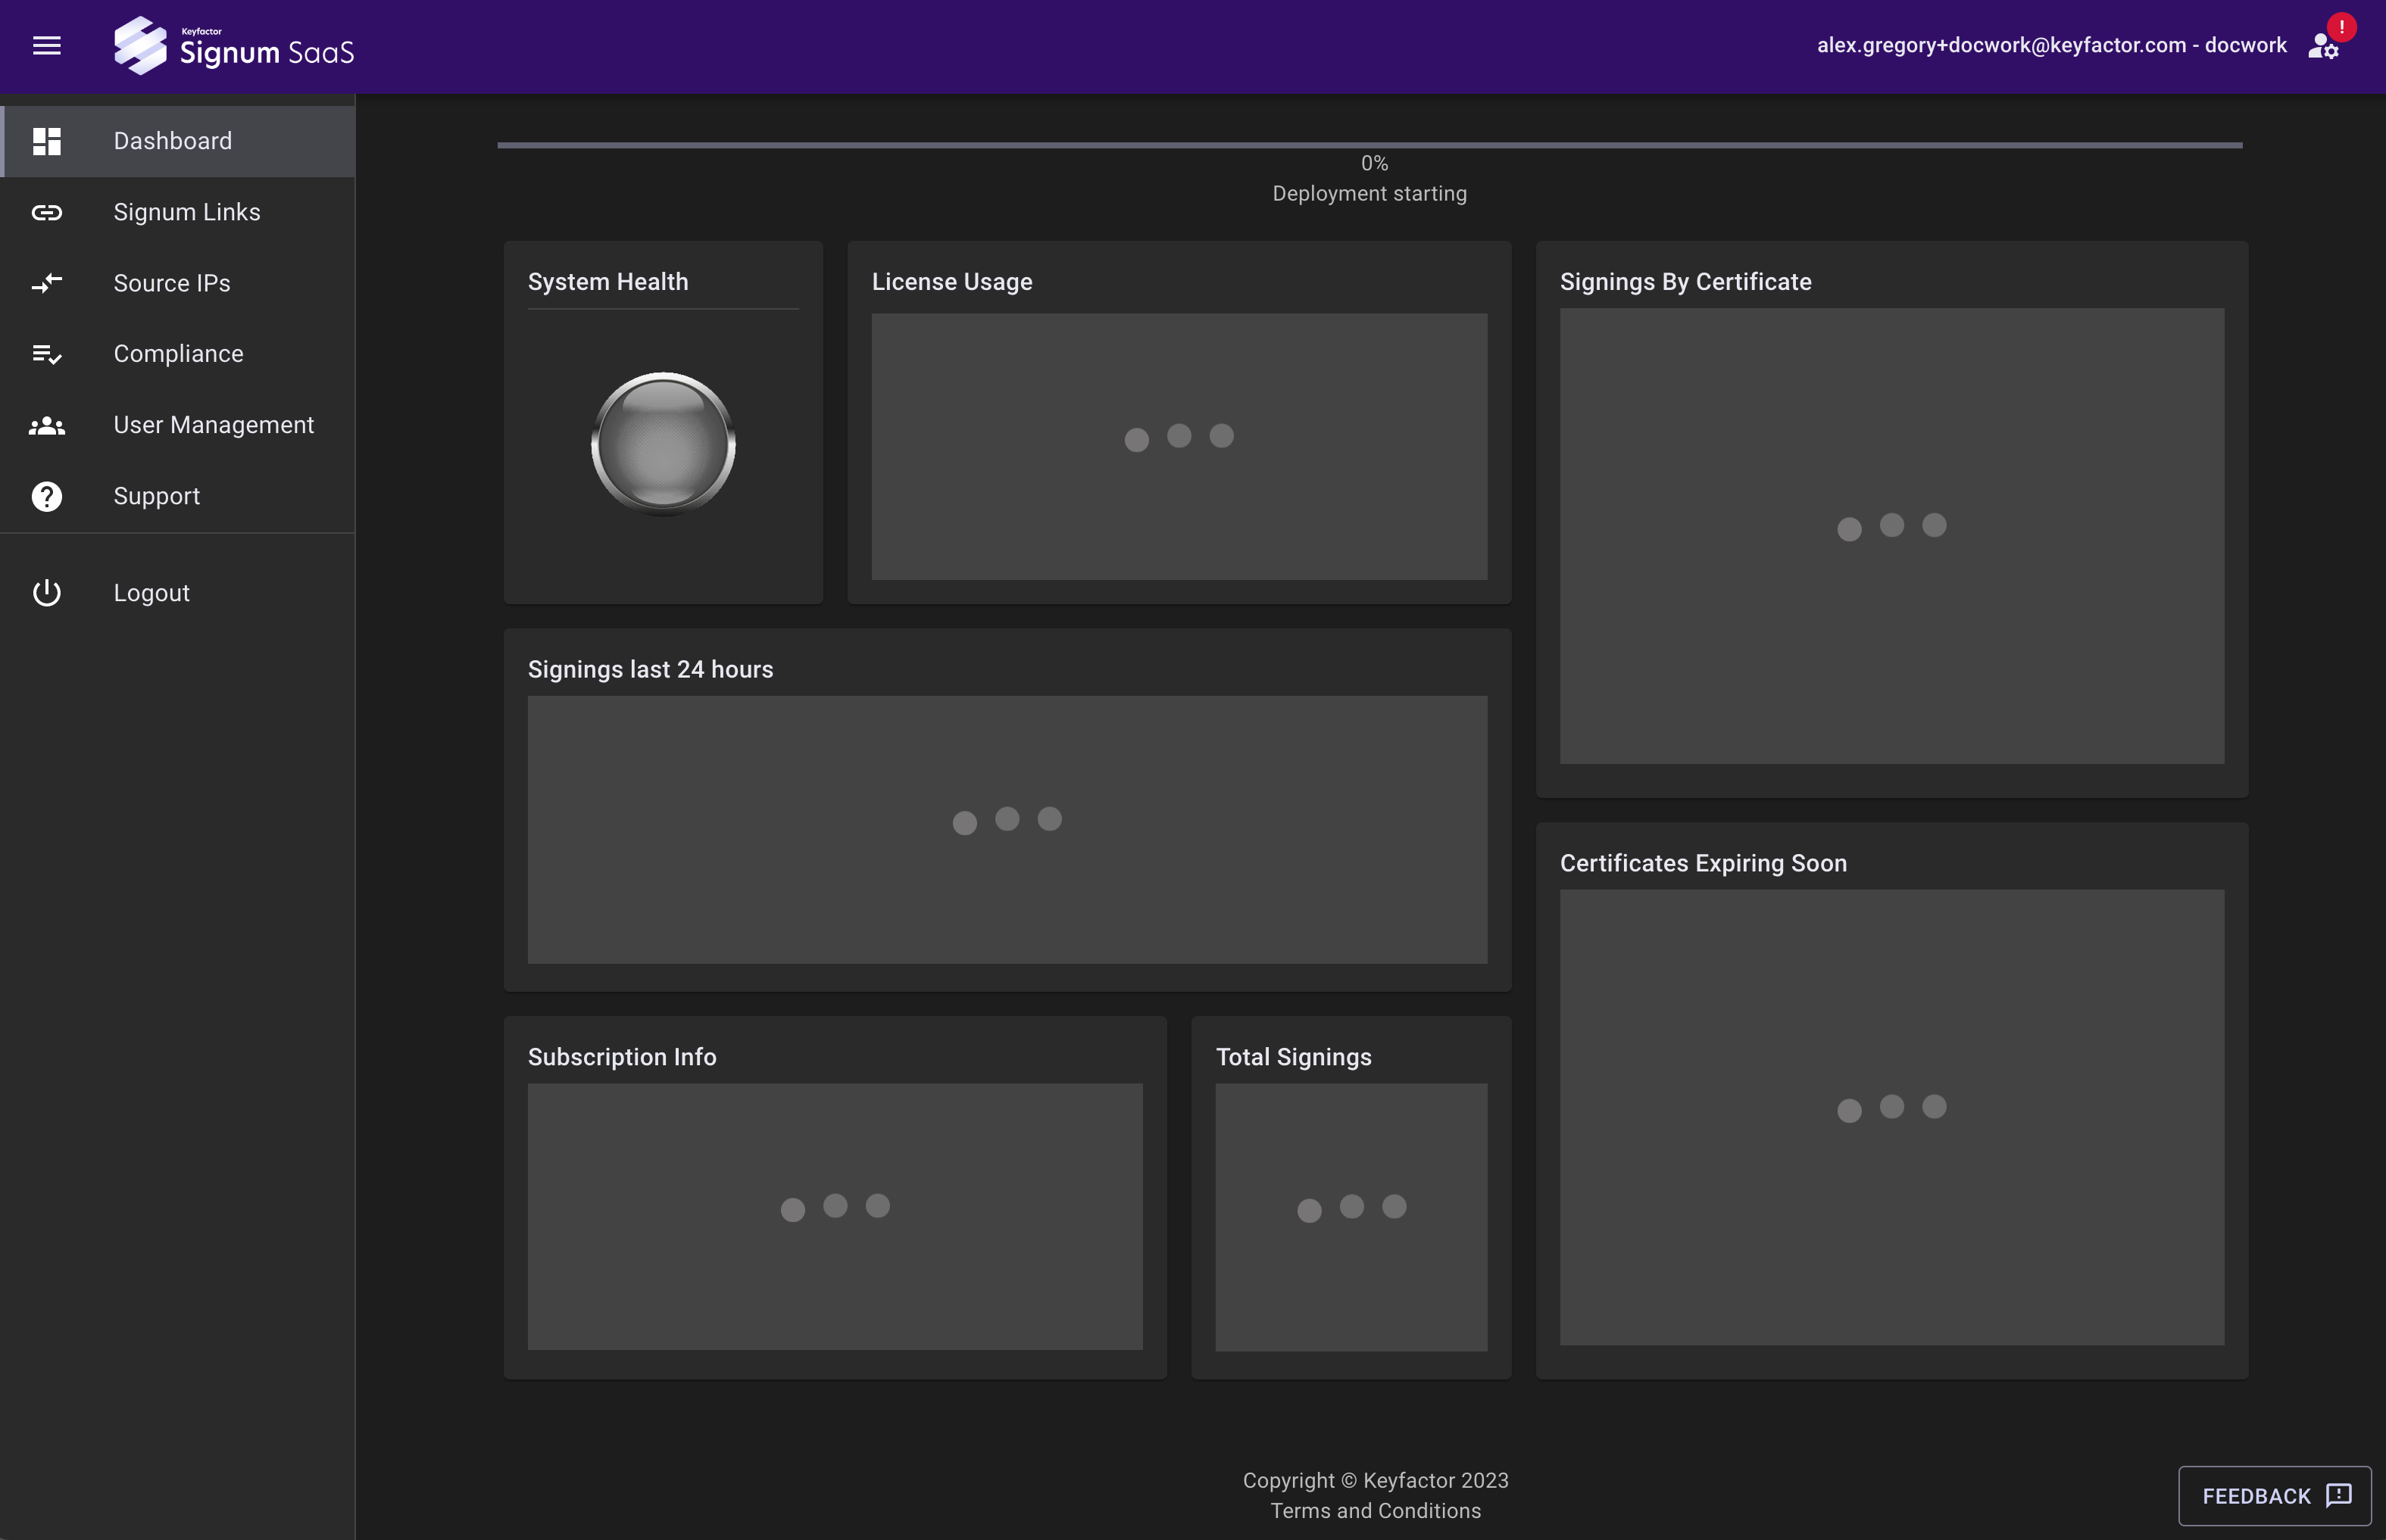Screen dimensions: 2386x1540
Task: Click the Signum Links chain icon
Action: pyautogui.click(x=47, y=212)
